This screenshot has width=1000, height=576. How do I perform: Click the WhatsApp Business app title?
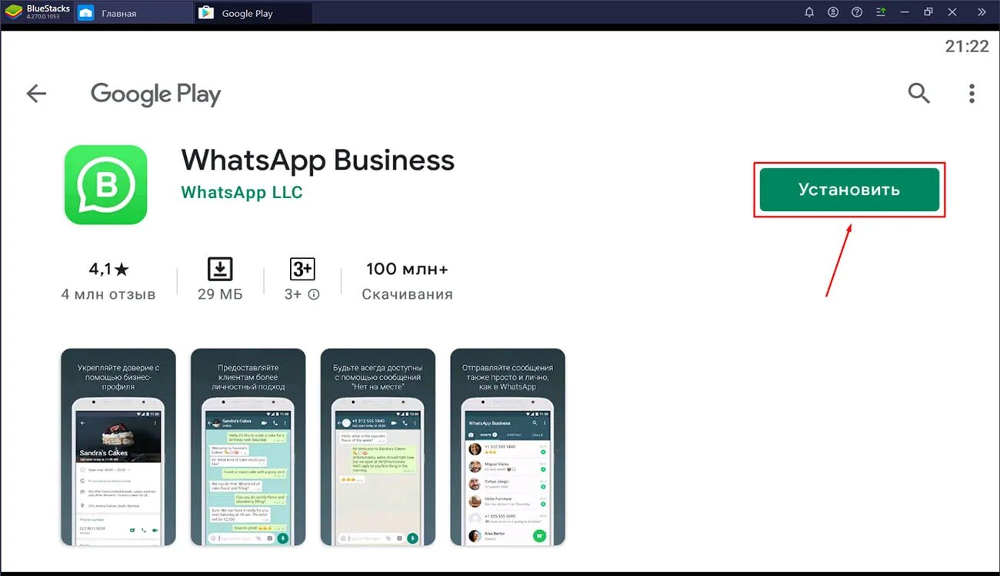coord(318,160)
